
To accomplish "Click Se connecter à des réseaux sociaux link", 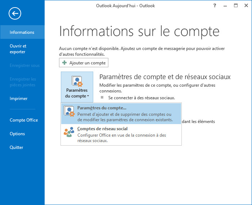I will 141,97.
